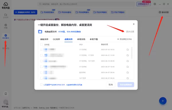Click the dialog file list scrollbar
The width and height of the screenshot is (172, 110).
[132, 53]
